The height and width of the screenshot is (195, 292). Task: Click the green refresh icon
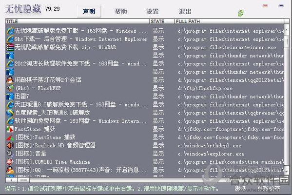240,13
